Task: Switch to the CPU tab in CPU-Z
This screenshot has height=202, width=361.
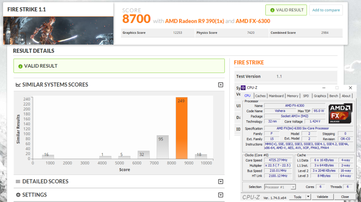Action: click(x=247, y=96)
